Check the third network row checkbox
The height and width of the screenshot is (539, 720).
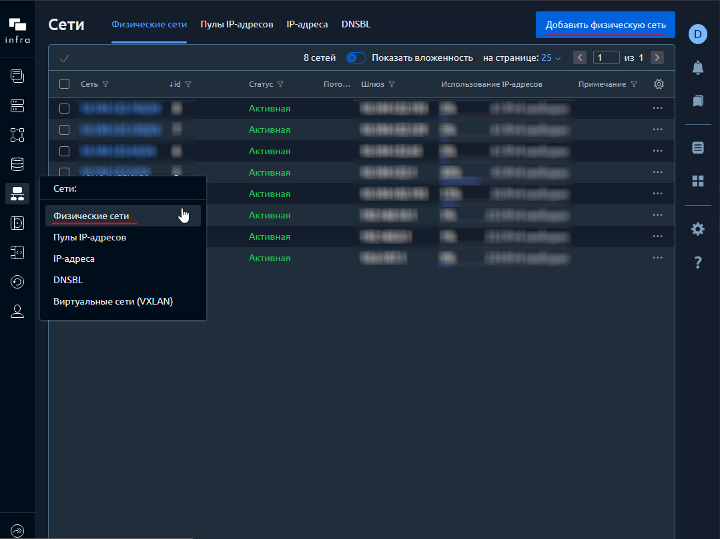pyautogui.click(x=64, y=151)
